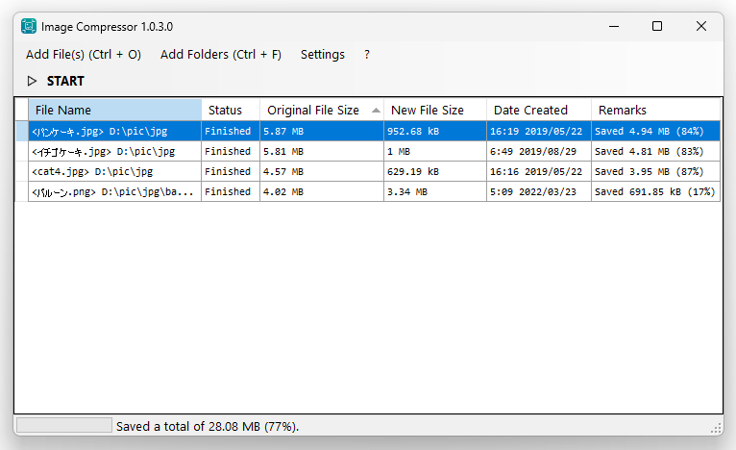Click the 952.68 kB new size cell
The width and height of the screenshot is (736, 450).
tap(435, 131)
